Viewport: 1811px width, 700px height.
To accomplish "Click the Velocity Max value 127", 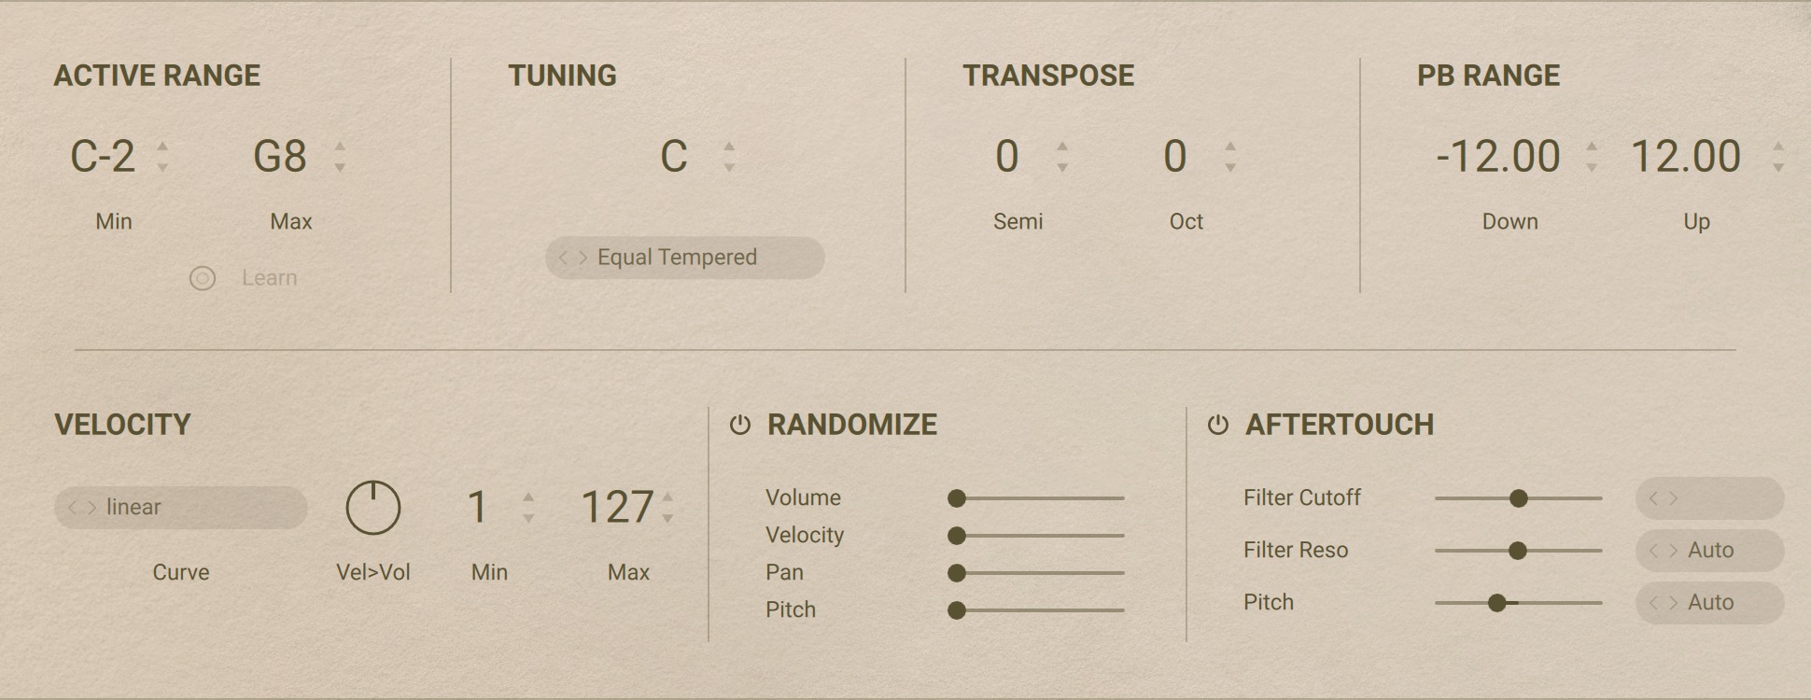I will pyautogui.click(x=617, y=508).
